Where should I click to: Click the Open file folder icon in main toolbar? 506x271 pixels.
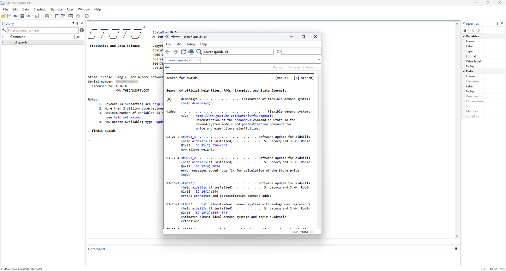click(3, 16)
